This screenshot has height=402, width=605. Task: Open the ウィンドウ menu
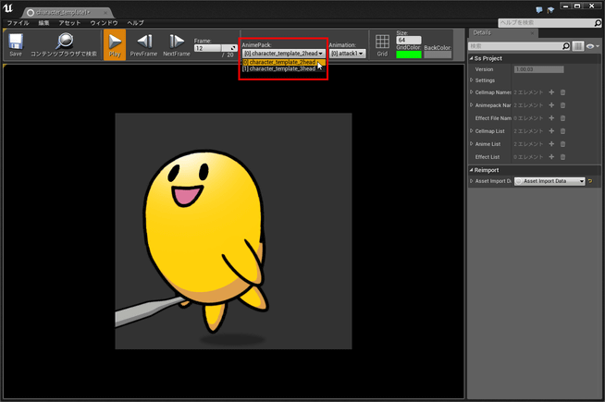coord(104,23)
